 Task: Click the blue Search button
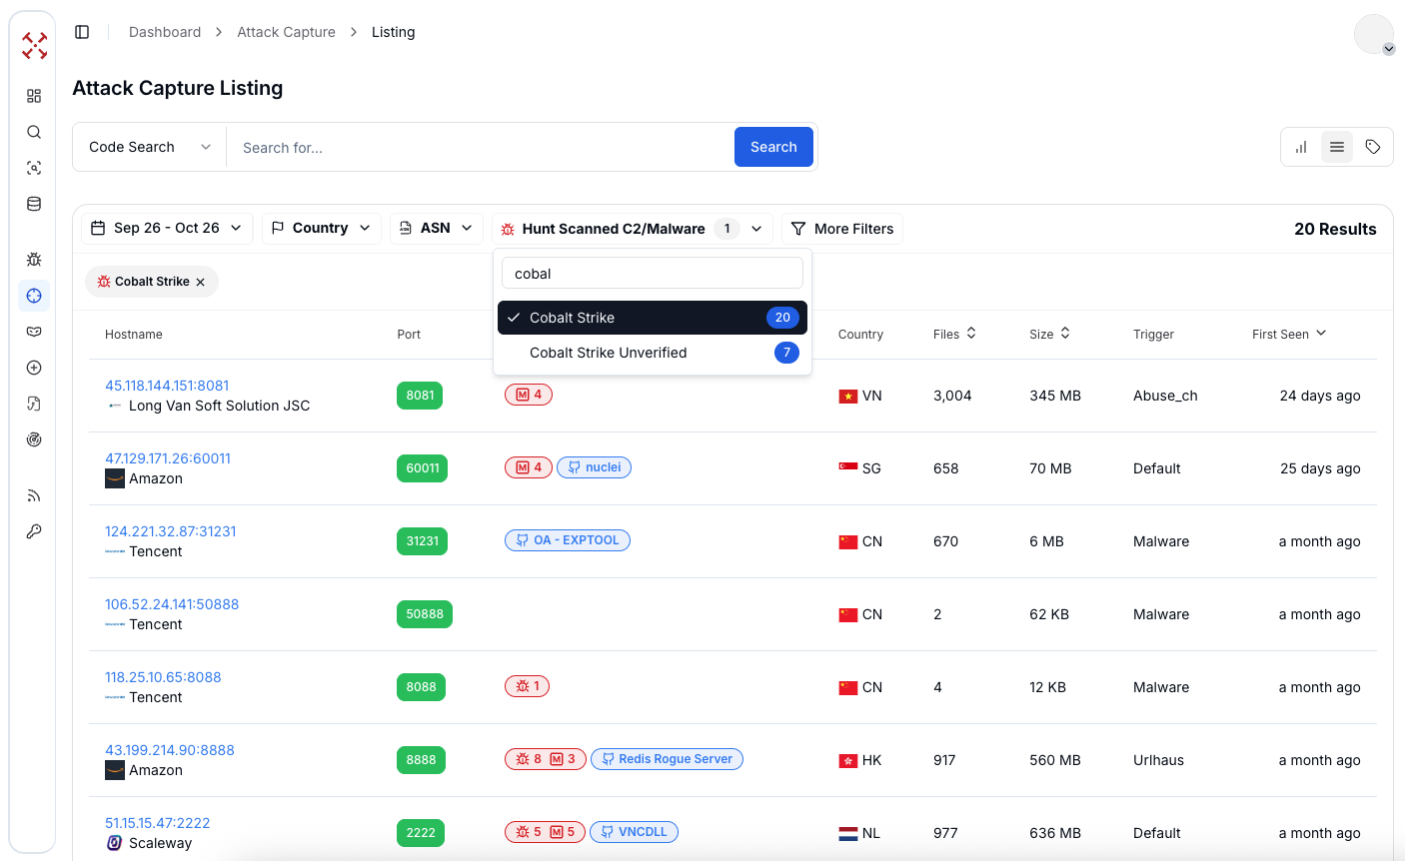coord(773,147)
